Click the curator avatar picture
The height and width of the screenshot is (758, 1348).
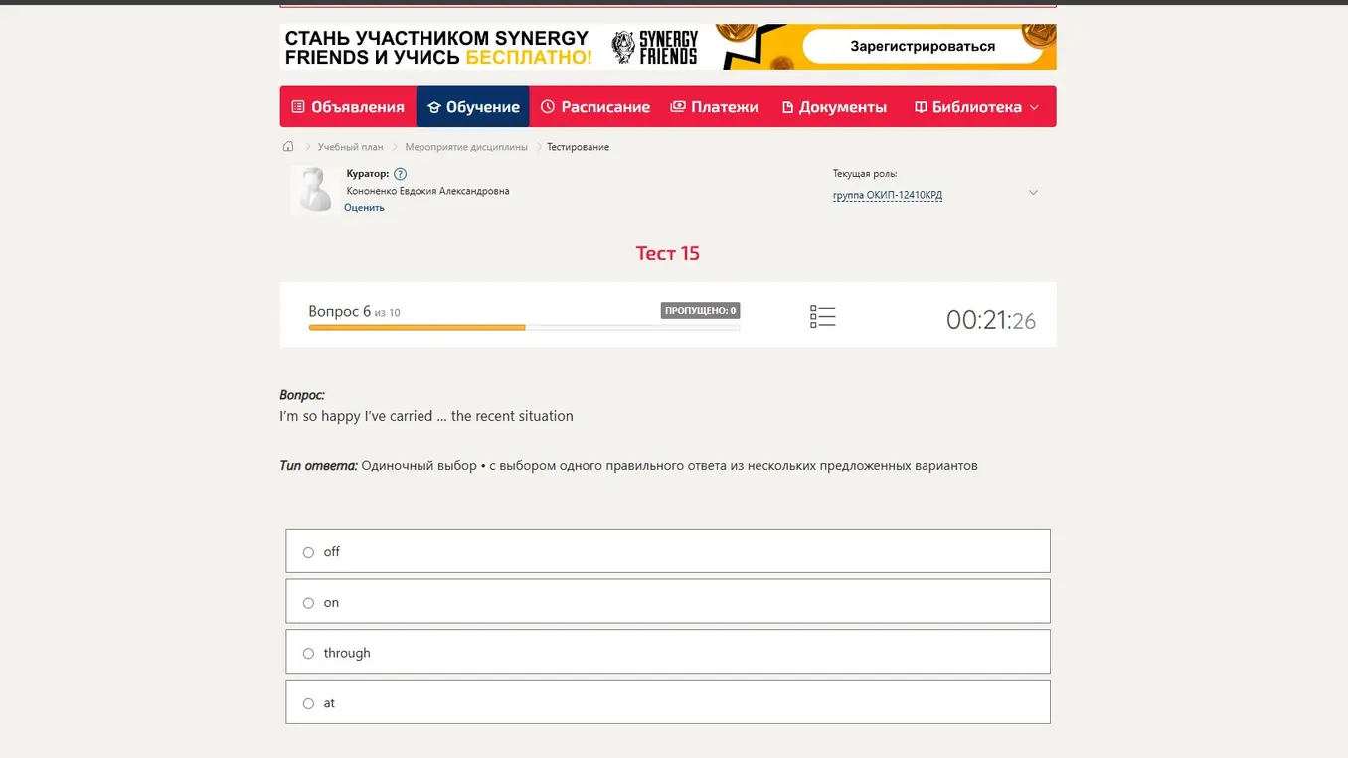[x=314, y=189]
